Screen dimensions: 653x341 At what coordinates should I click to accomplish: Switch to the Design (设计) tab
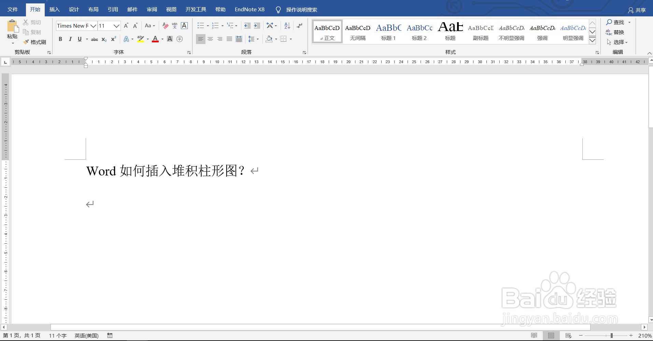(74, 10)
